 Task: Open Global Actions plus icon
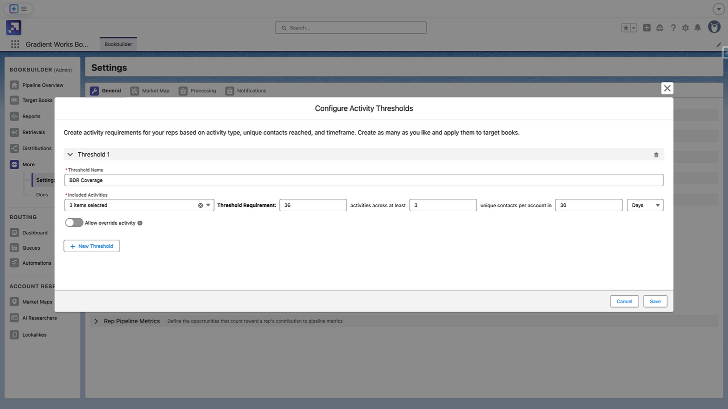pyautogui.click(x=646, y=28)
